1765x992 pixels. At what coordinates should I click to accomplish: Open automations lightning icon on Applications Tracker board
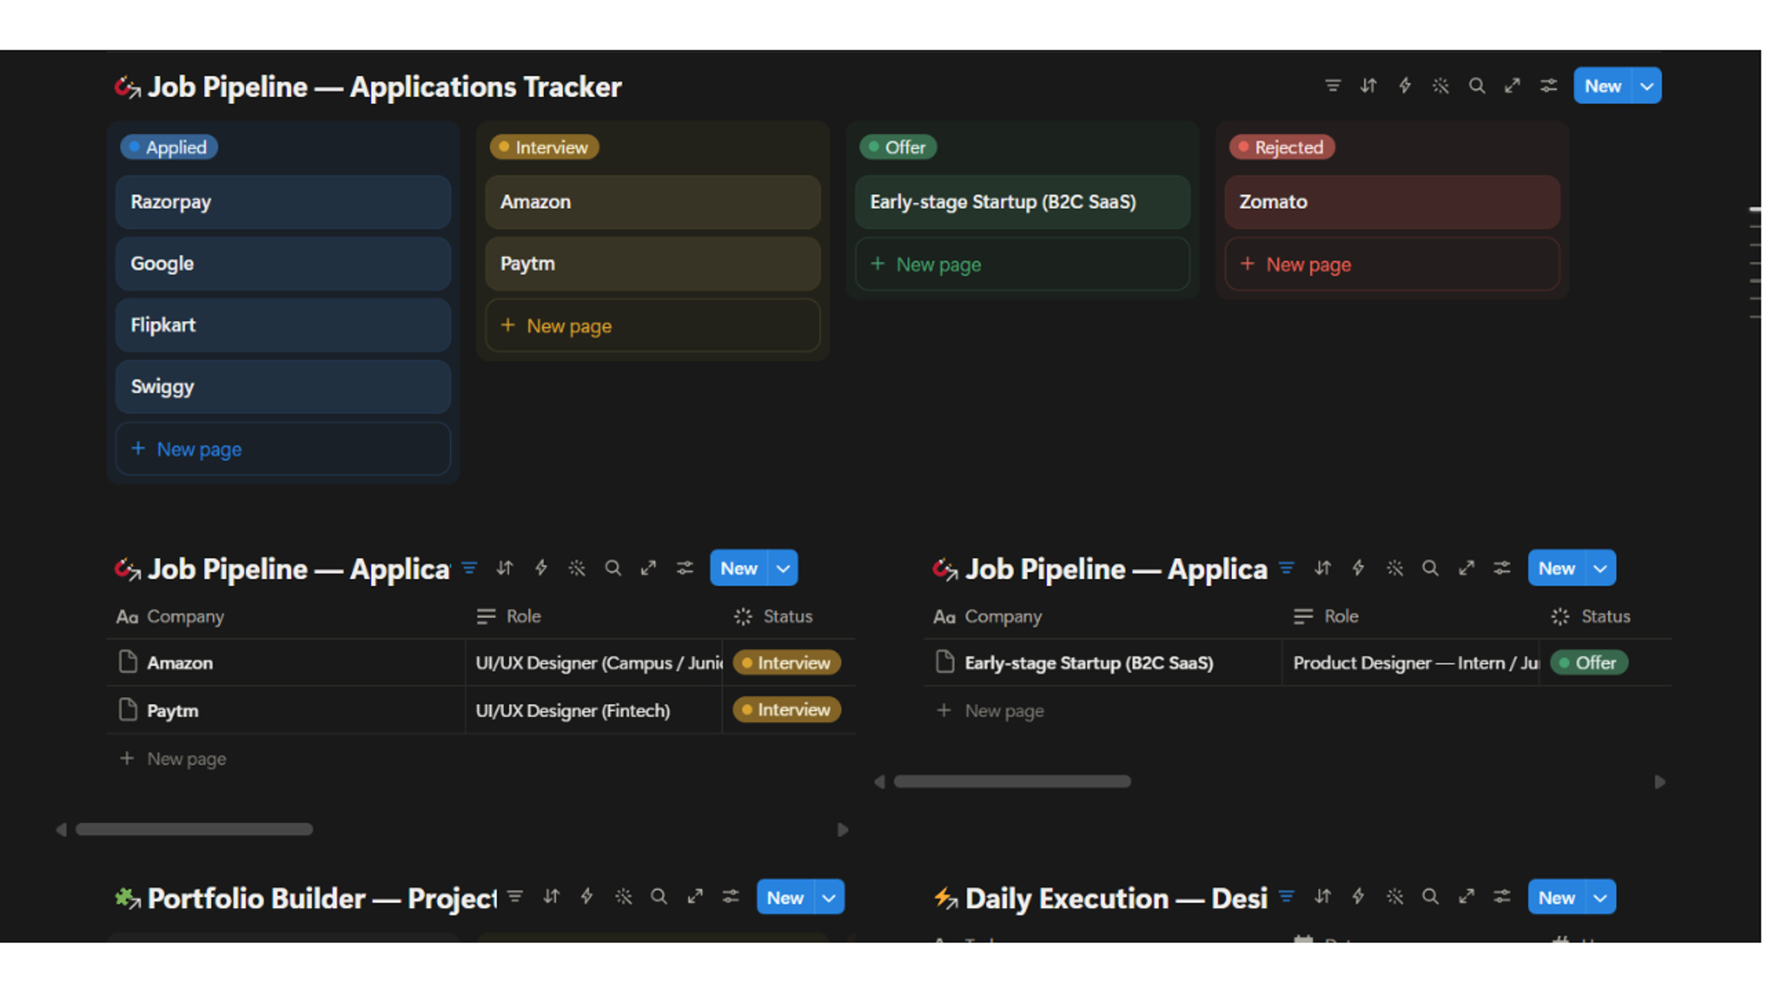(x=1404, y=86)
